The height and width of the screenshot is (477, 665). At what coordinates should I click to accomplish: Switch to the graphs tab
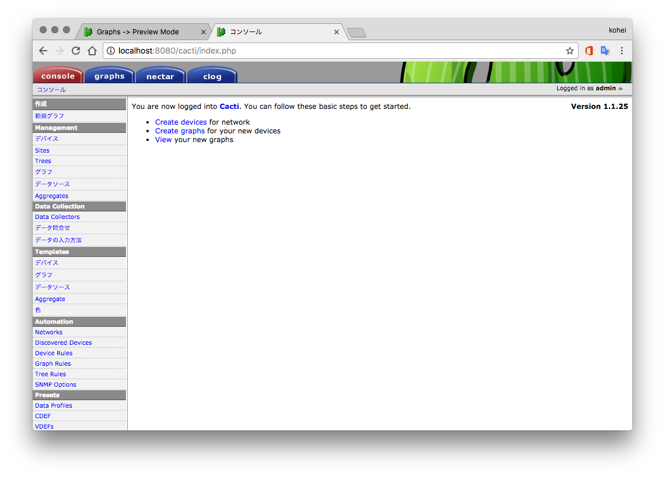[110, 76]
